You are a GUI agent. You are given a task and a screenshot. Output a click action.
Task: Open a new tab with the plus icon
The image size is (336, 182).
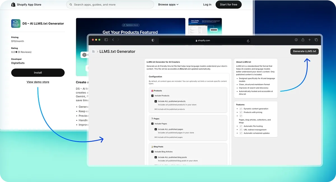[309, 40]
